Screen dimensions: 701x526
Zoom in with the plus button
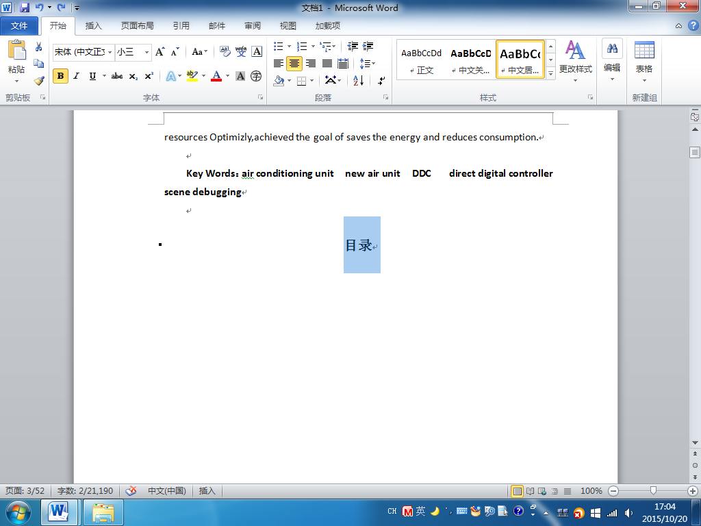coord(693,491)
